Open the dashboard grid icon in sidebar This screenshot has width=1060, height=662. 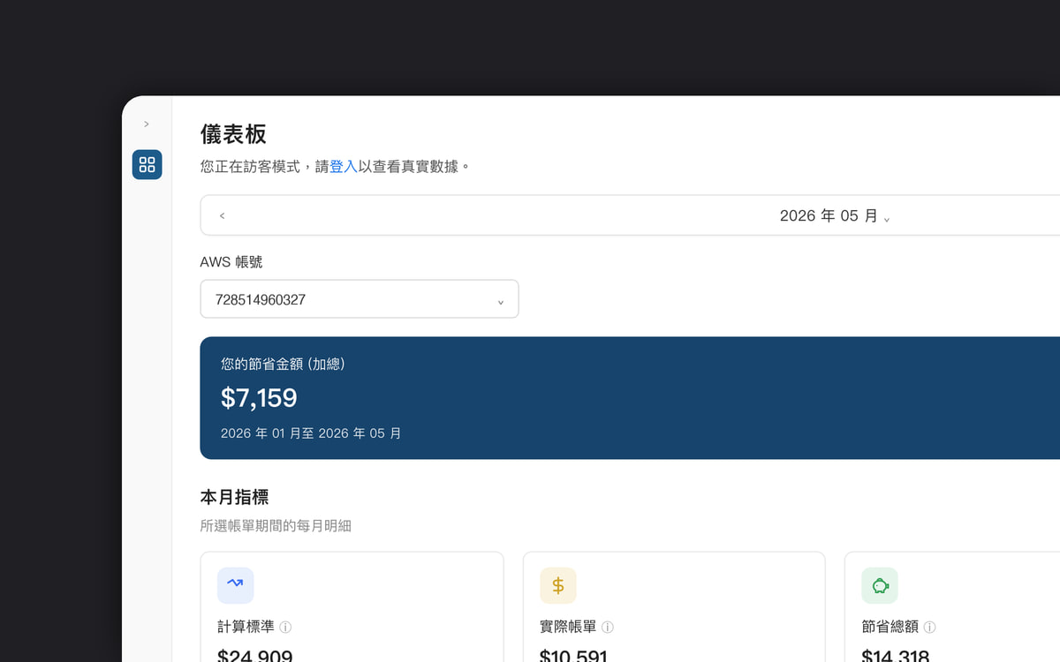click(x=147, y=164)
